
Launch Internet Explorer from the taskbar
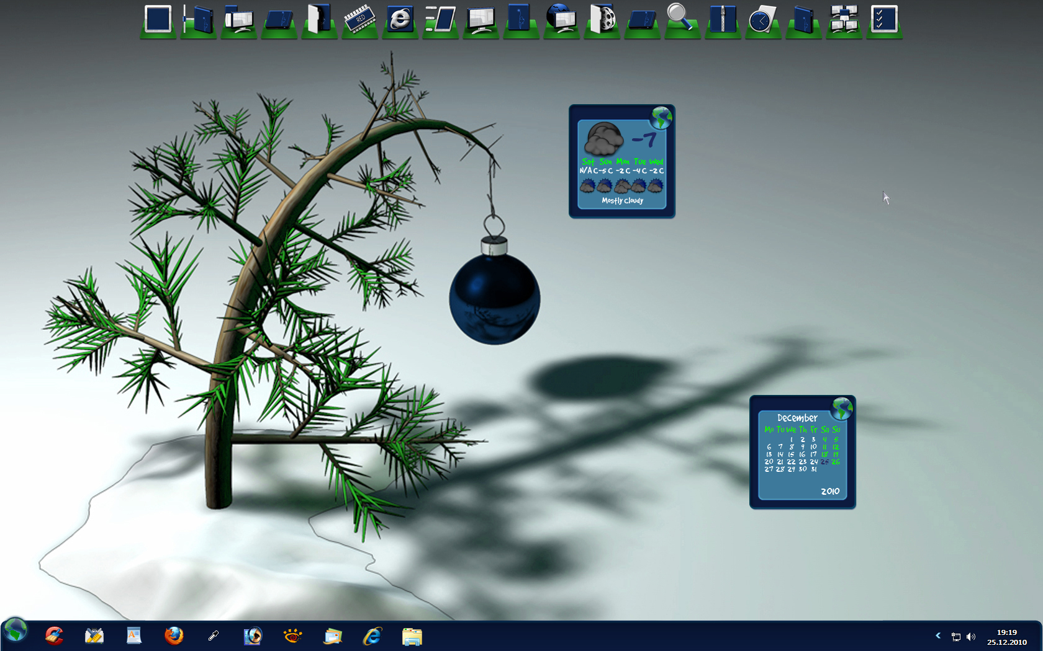(372, 636)
